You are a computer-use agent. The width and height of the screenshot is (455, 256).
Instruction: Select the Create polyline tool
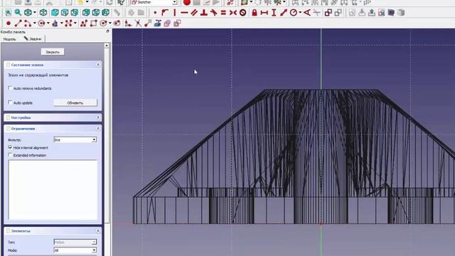(x=84, y=23)
